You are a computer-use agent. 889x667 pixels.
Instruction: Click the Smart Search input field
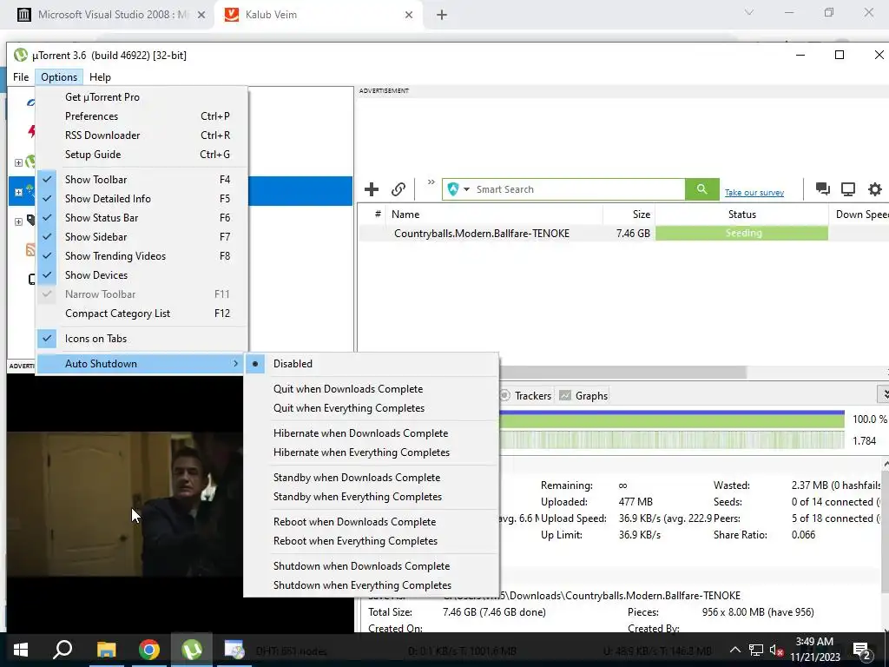[x=578, y=189]
